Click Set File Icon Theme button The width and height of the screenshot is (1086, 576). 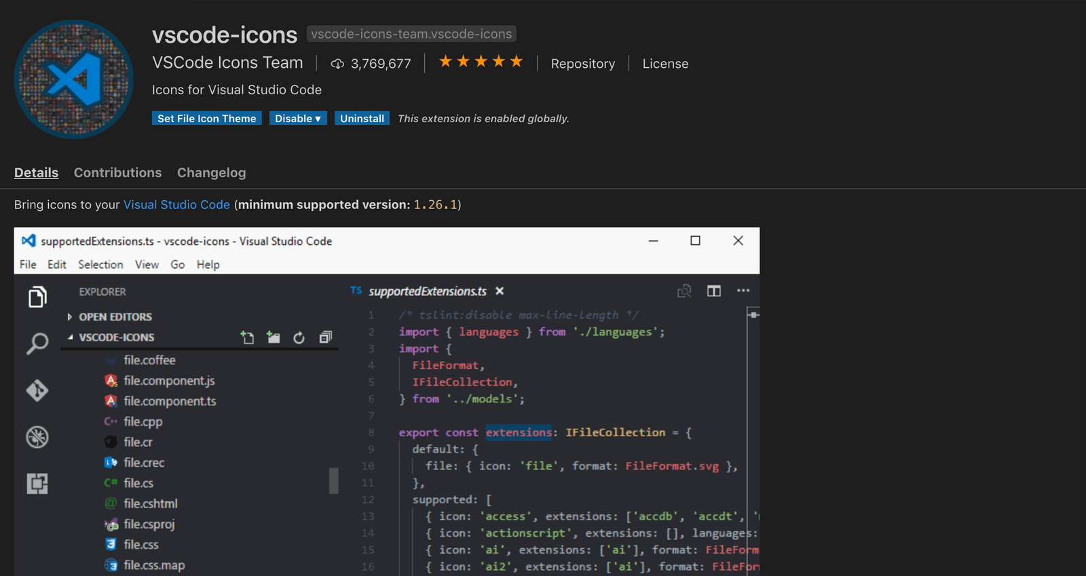click(207, 118)
